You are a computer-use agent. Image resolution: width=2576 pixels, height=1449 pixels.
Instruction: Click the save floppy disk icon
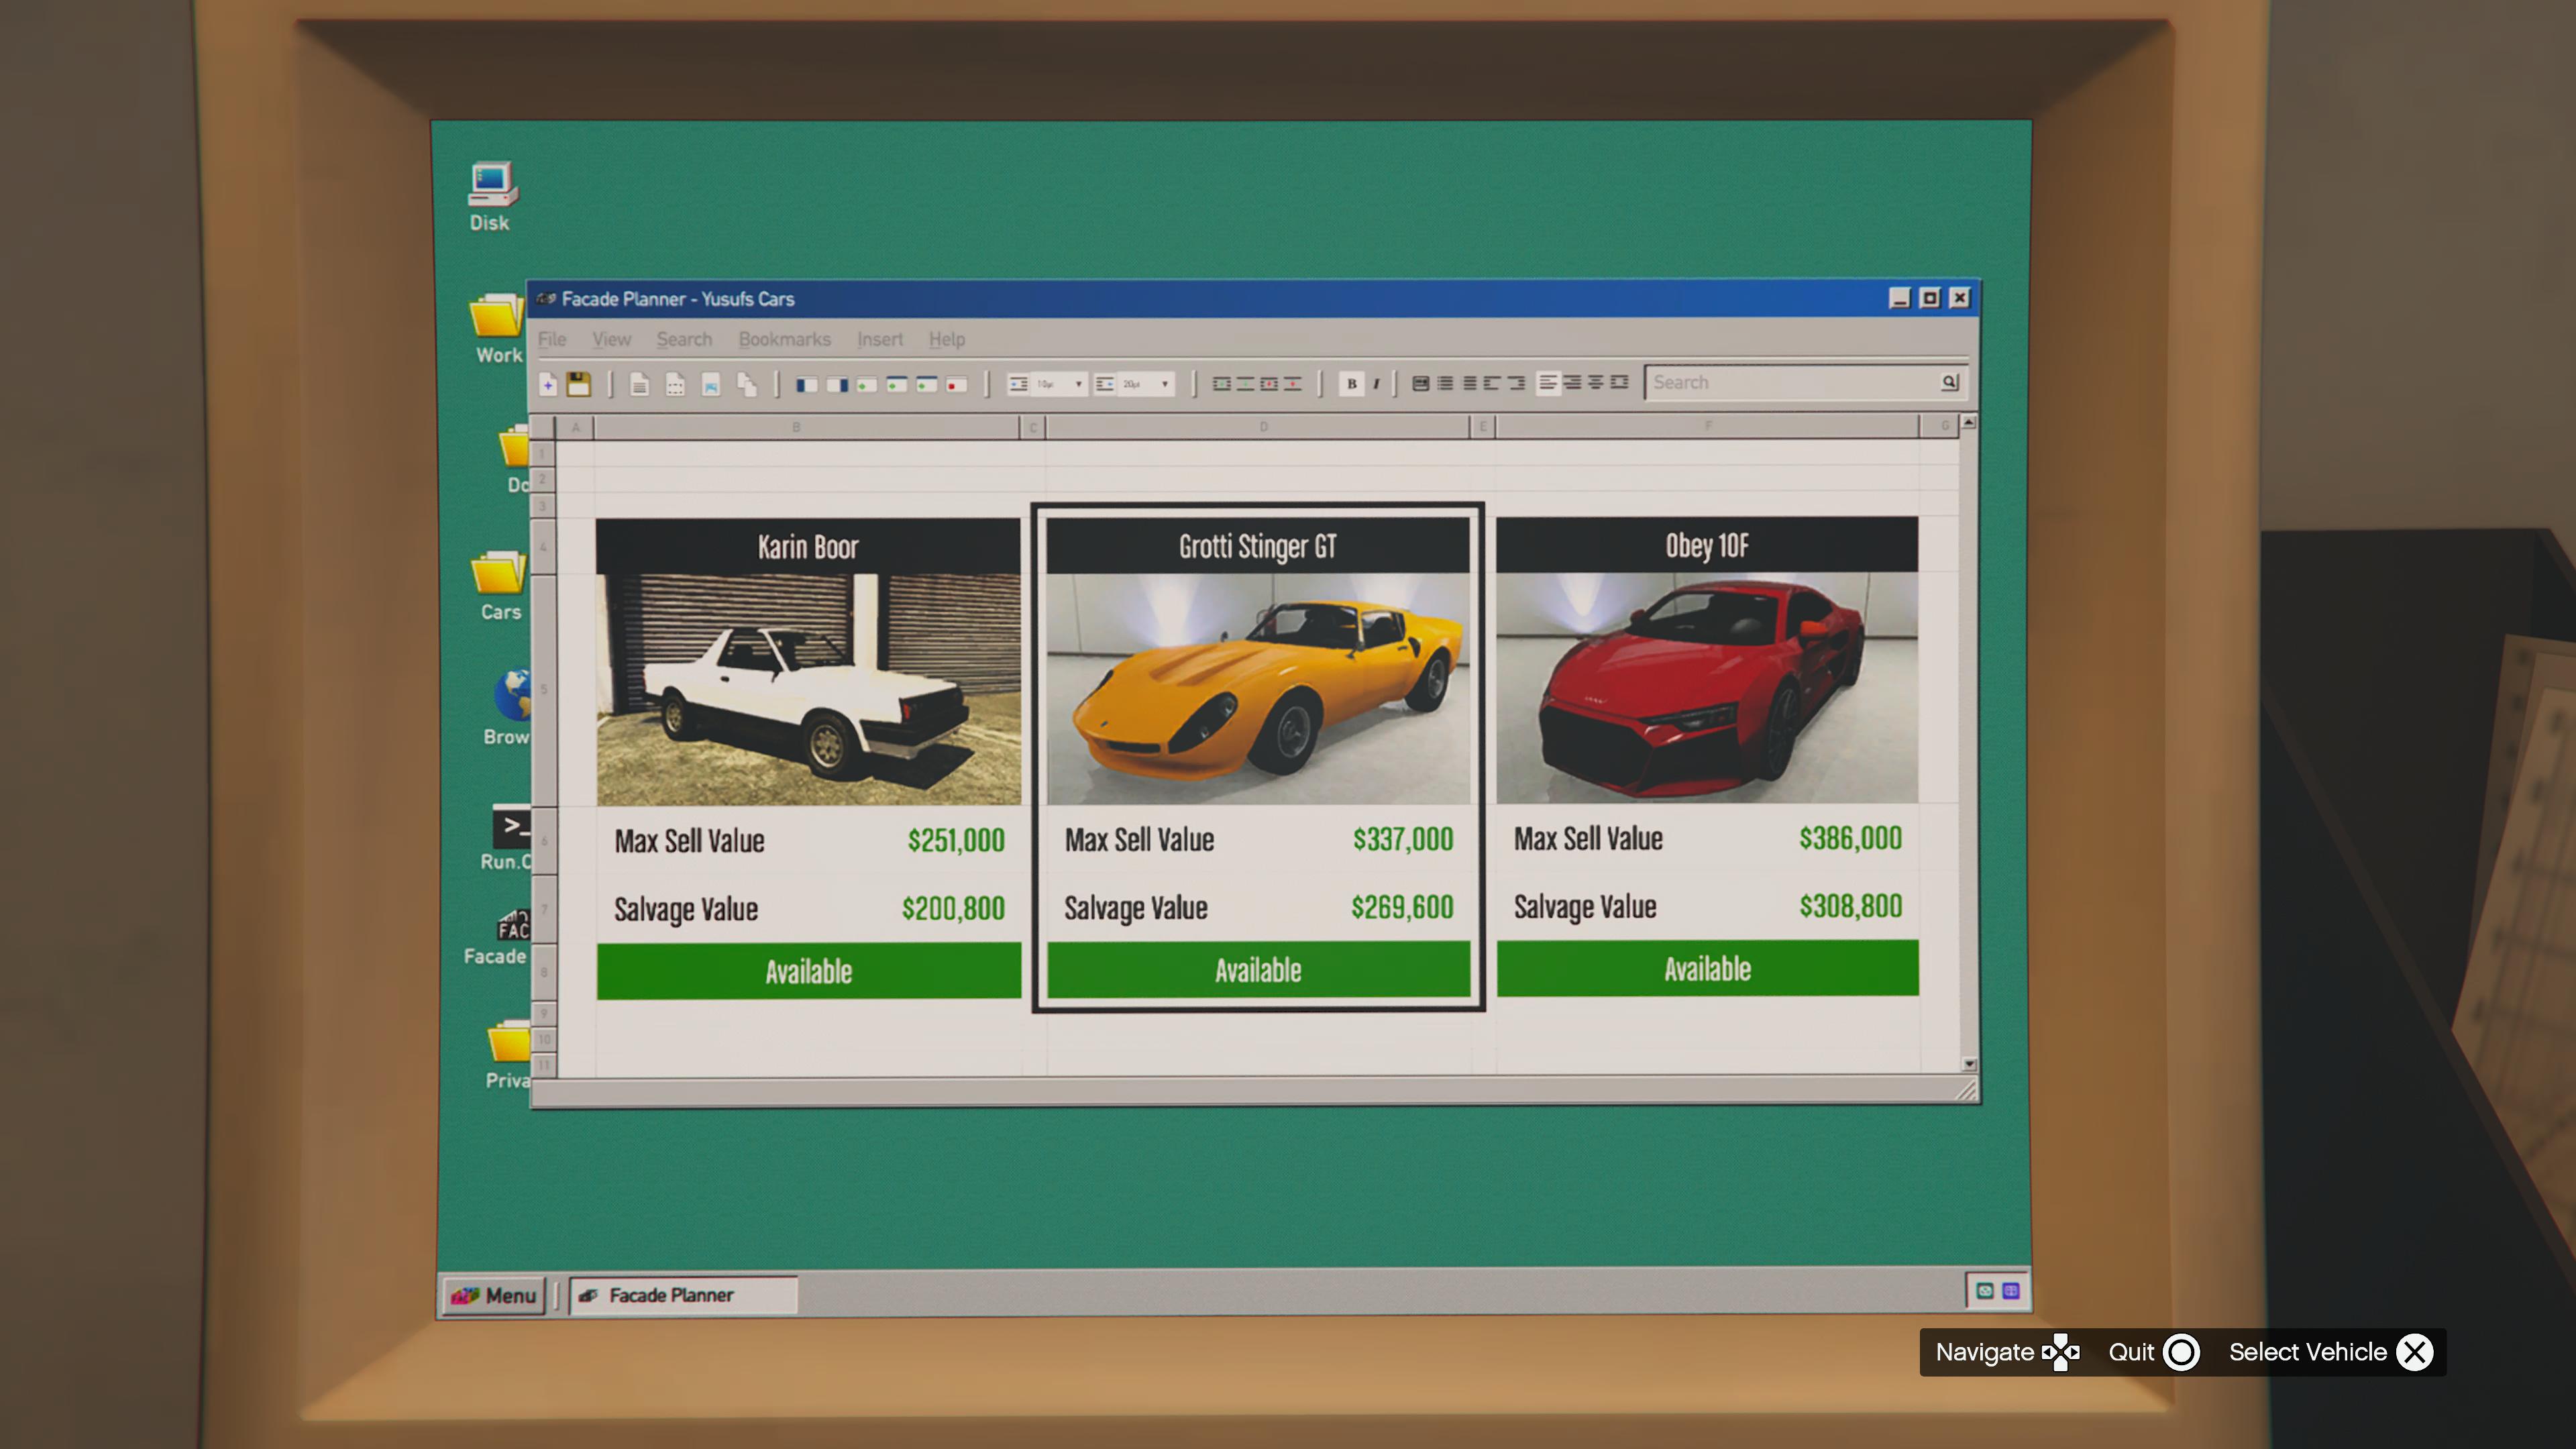578,384
